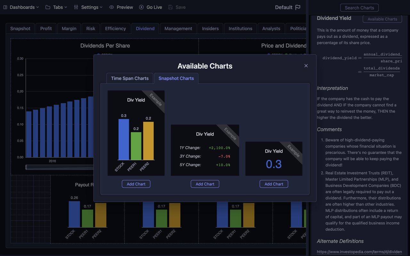Click the time range slider under Dividends chart
This screenshot has height=256, width=410.
[x=59, y=167]
